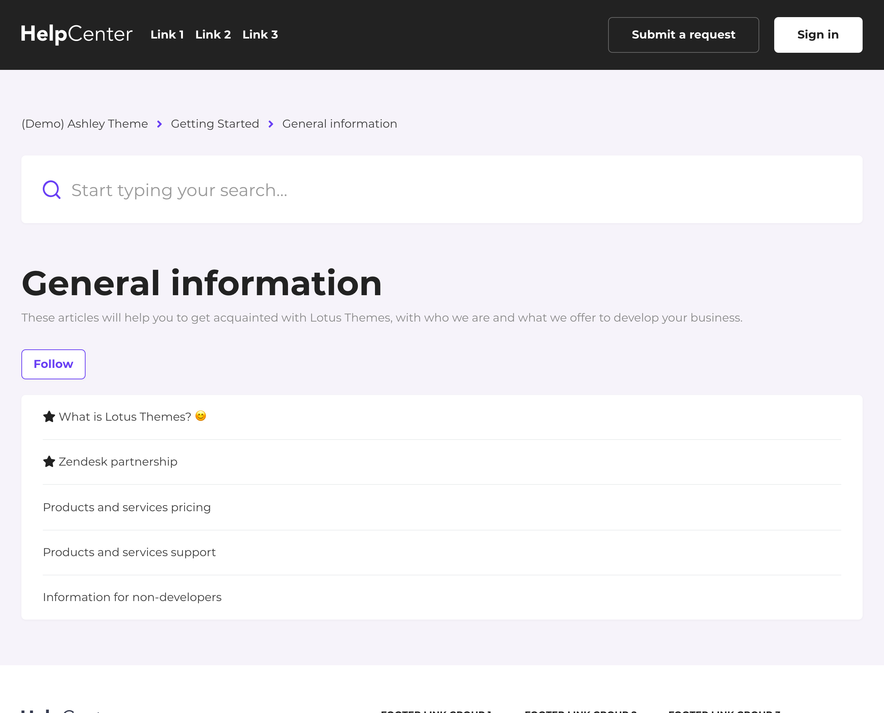The height and width of the screenshot is (713, 884).
Task: Toggle the Follow button for this section
Action: pos(53,364)
